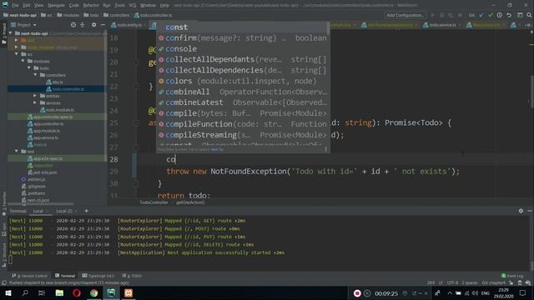Open the Navigate menu
534x300 pixels.
tap(56, 5)
